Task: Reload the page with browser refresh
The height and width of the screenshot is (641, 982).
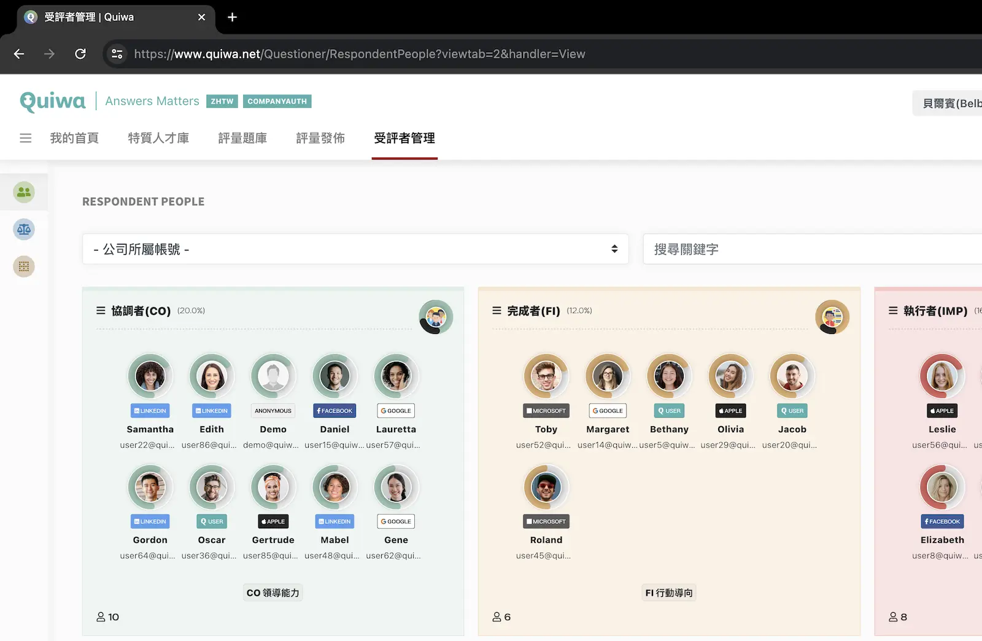Action: pyautogui.click(x=80, y=54)
